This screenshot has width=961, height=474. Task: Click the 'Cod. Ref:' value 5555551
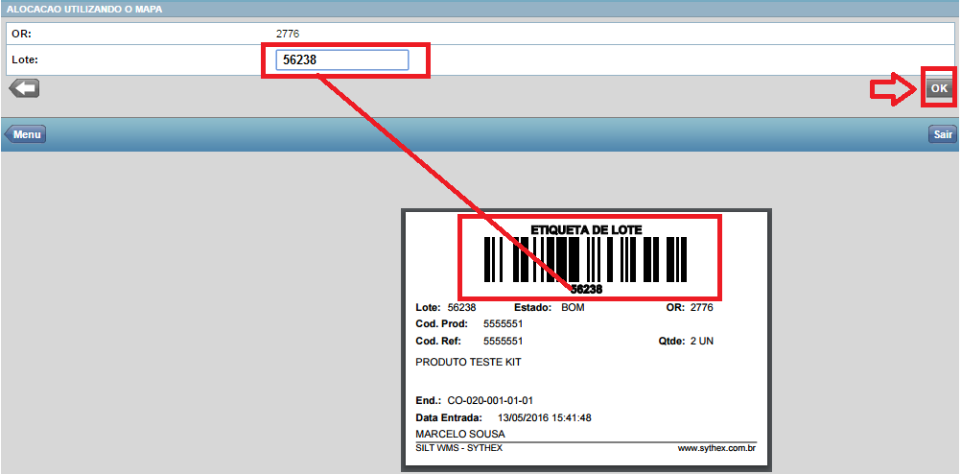(503, 341)
